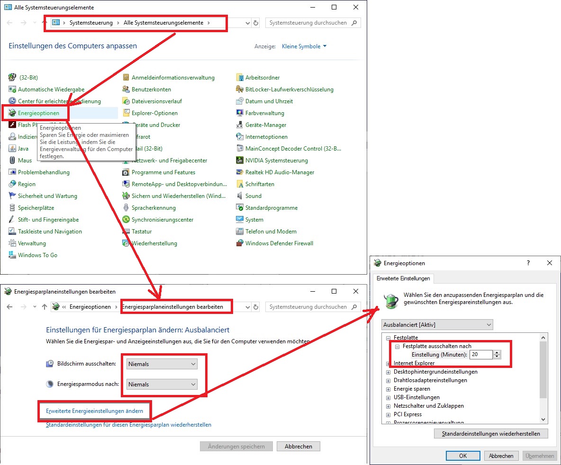561x465 pixels.
Task: Open the Maus settings icon
Action: tap(12, 160)
